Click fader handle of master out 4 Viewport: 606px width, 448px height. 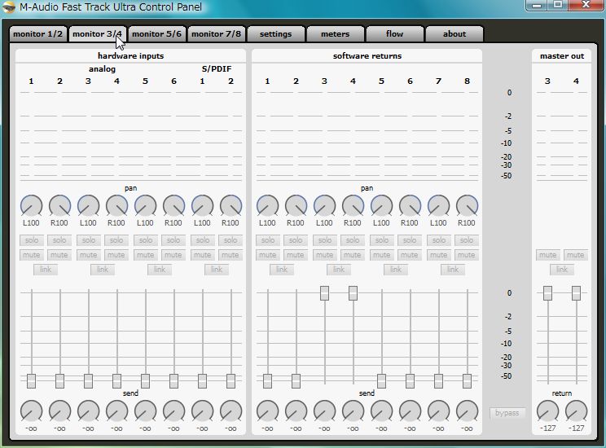tap(576, 293)
